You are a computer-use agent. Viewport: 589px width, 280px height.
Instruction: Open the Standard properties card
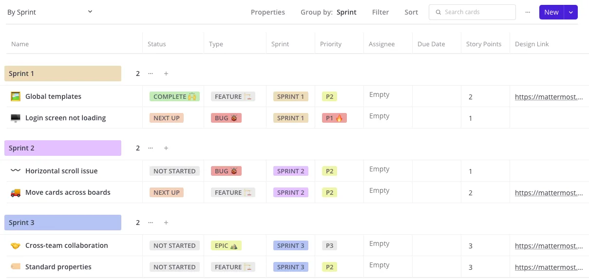pyautogui.click(x=58, y=267)
